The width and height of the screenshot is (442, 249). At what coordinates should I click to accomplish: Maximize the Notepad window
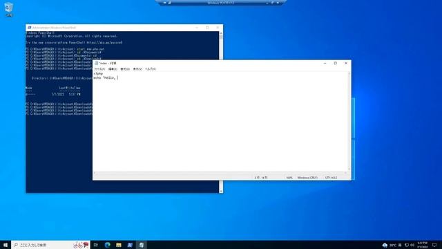click(336, 63)
